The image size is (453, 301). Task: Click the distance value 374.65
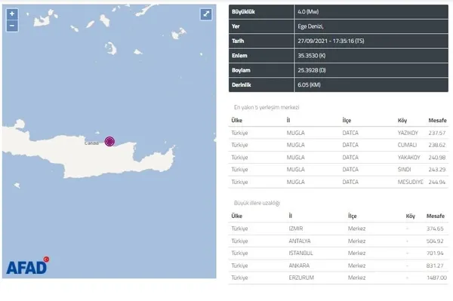pyautogui.click(x=435, y=229)
